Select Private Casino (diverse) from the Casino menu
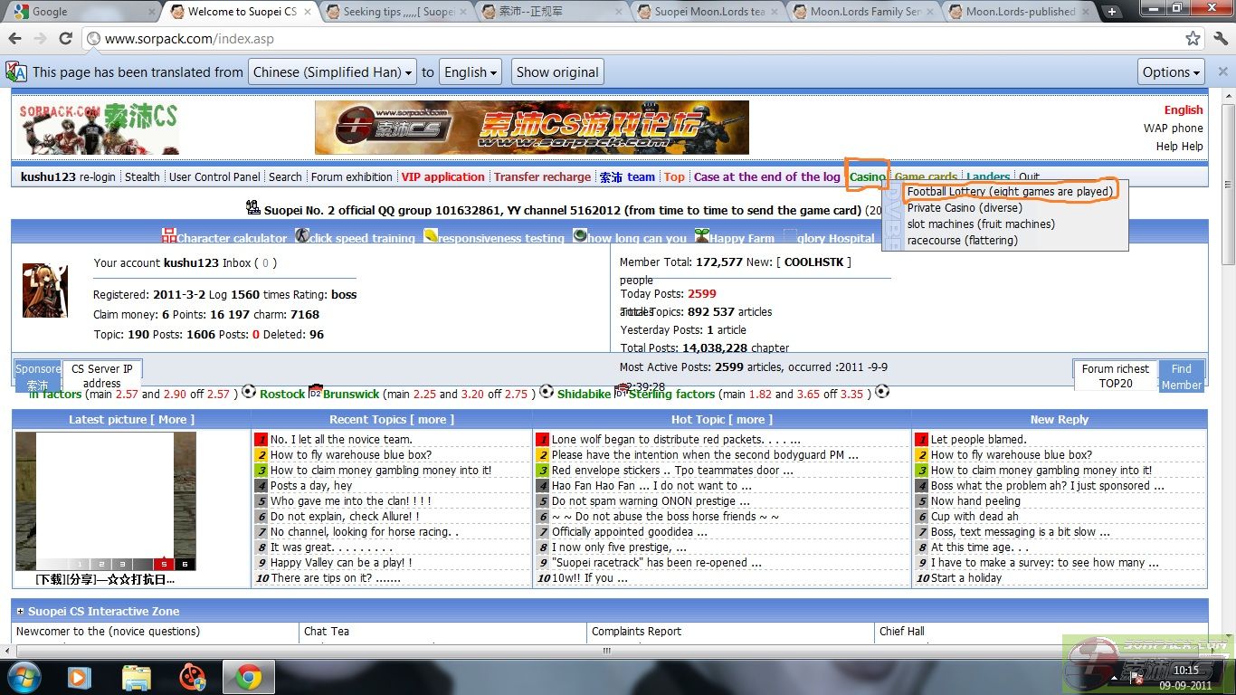The width and height of the screenshot is (1236, 695). [964, 208]
